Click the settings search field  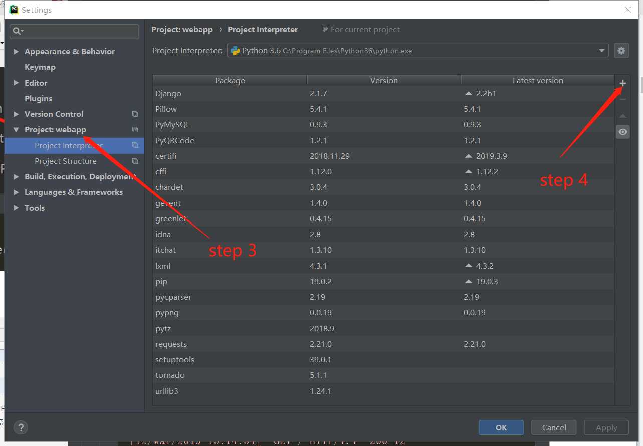click(x=74, y=31)
